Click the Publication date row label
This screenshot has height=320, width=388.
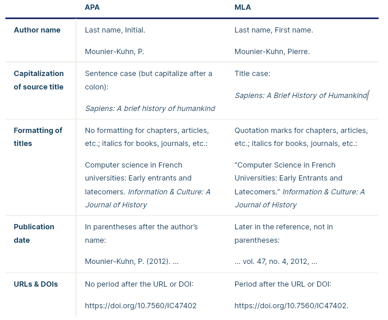(x=34, y=233)
